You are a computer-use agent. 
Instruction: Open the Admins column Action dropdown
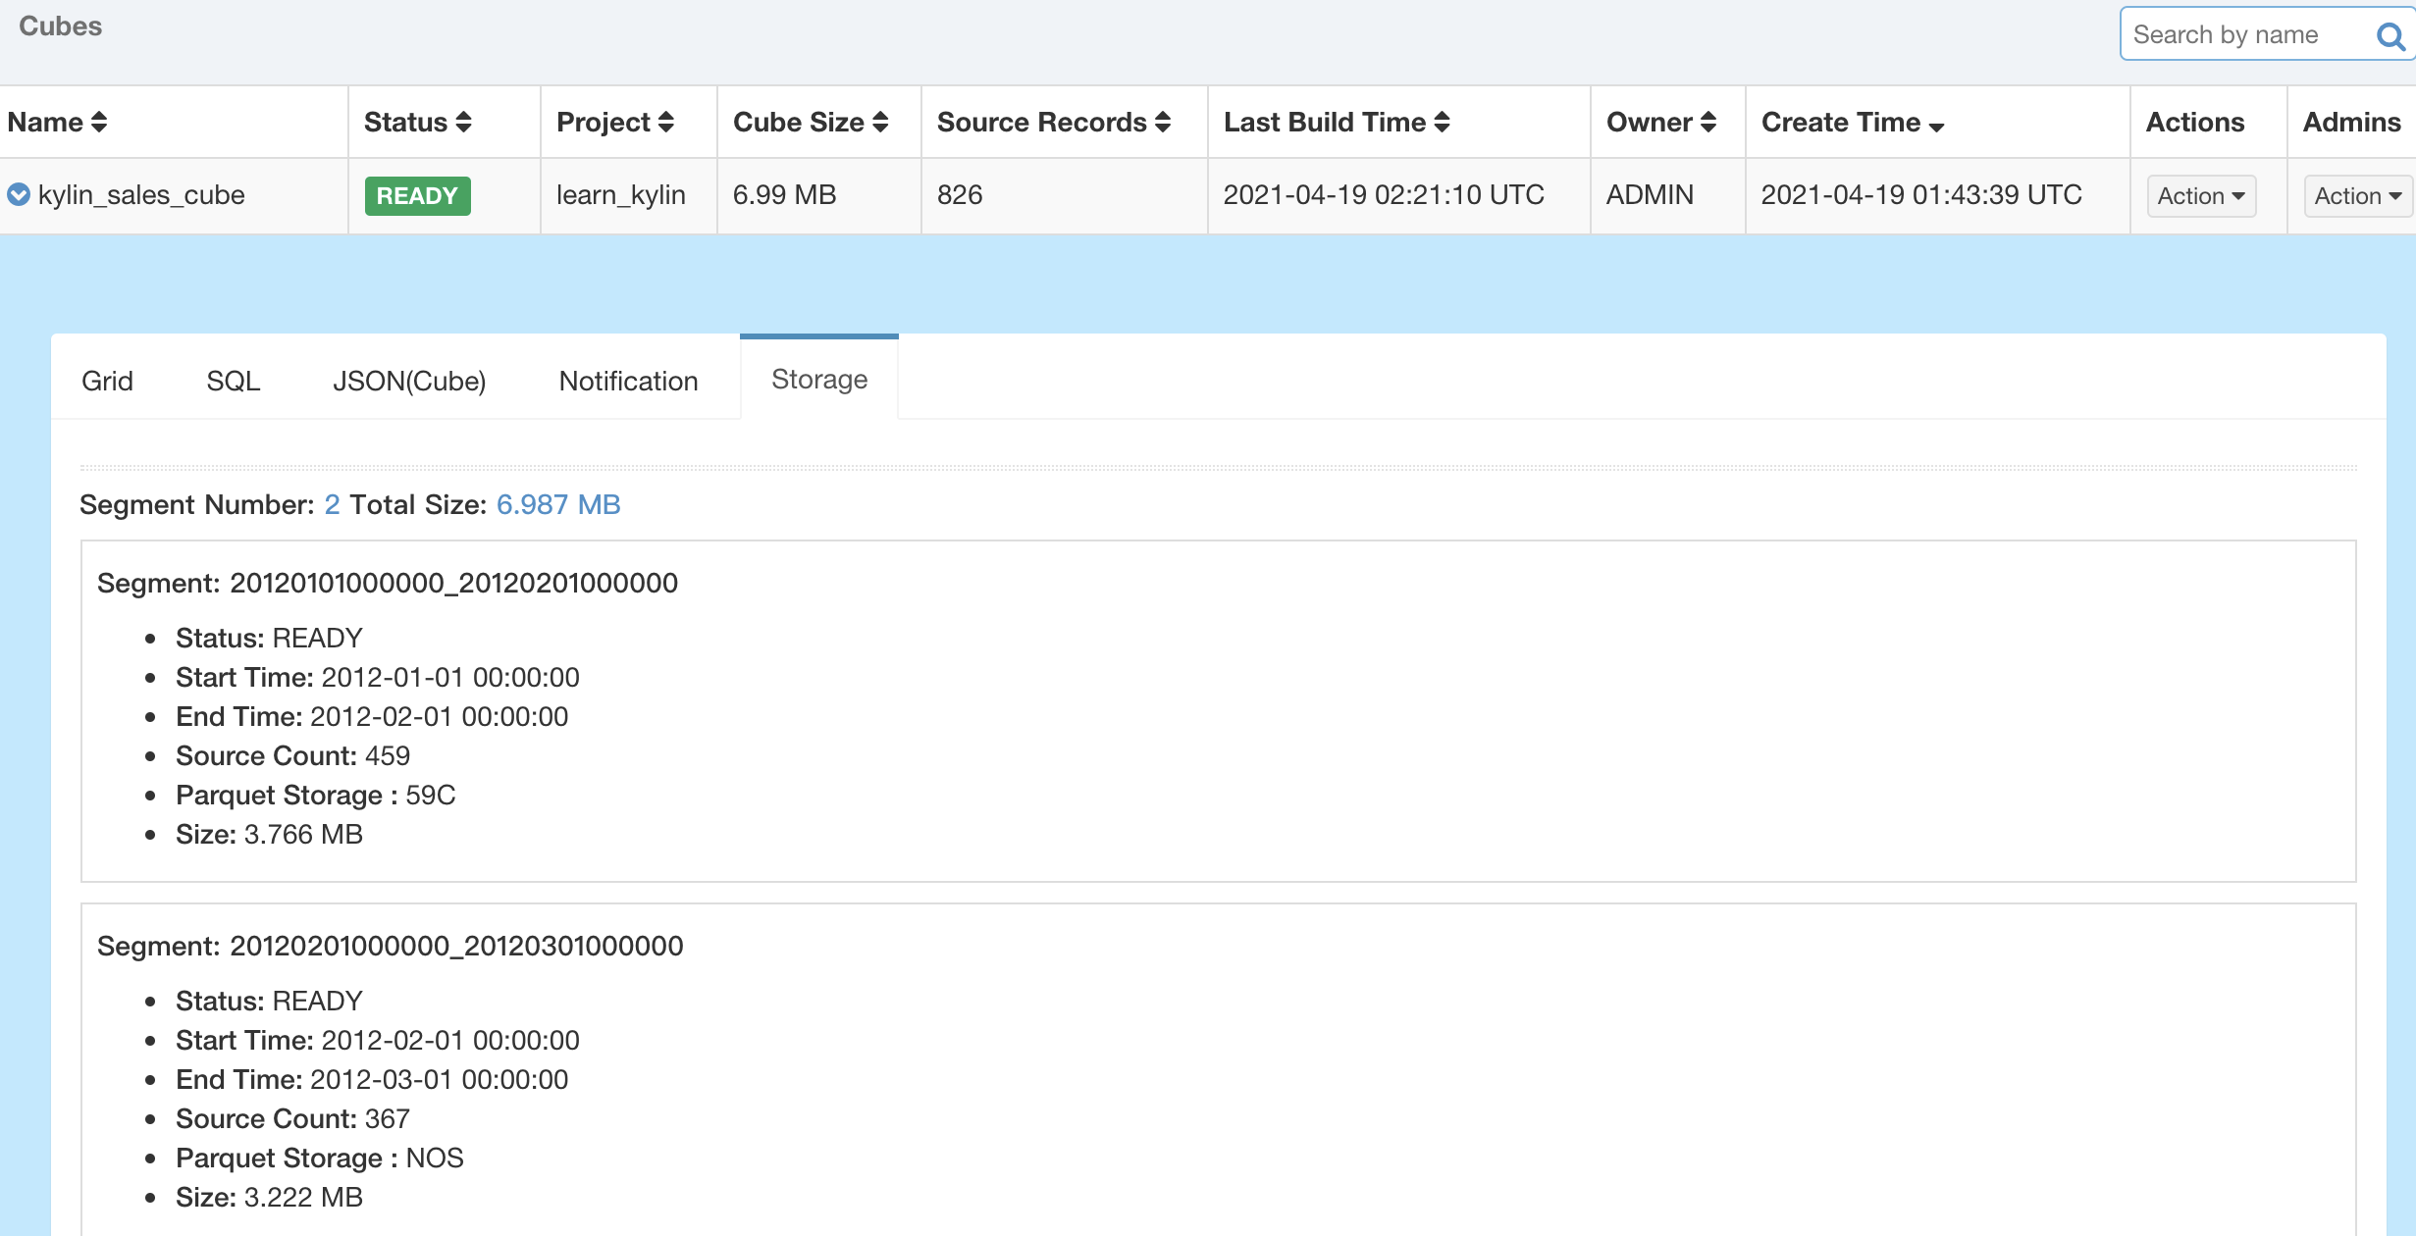pos(2357,196)
